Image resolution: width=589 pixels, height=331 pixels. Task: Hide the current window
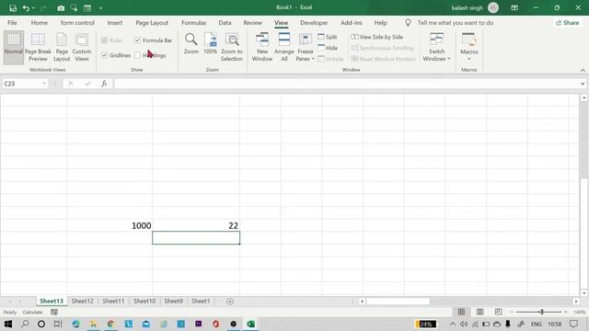click(x=328, y=48)
